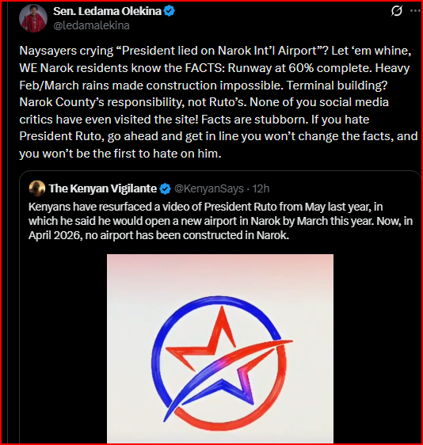Click empty black area left of the thumbnail
The width and height of the screenshot is (423, 445).
[63, 348]
